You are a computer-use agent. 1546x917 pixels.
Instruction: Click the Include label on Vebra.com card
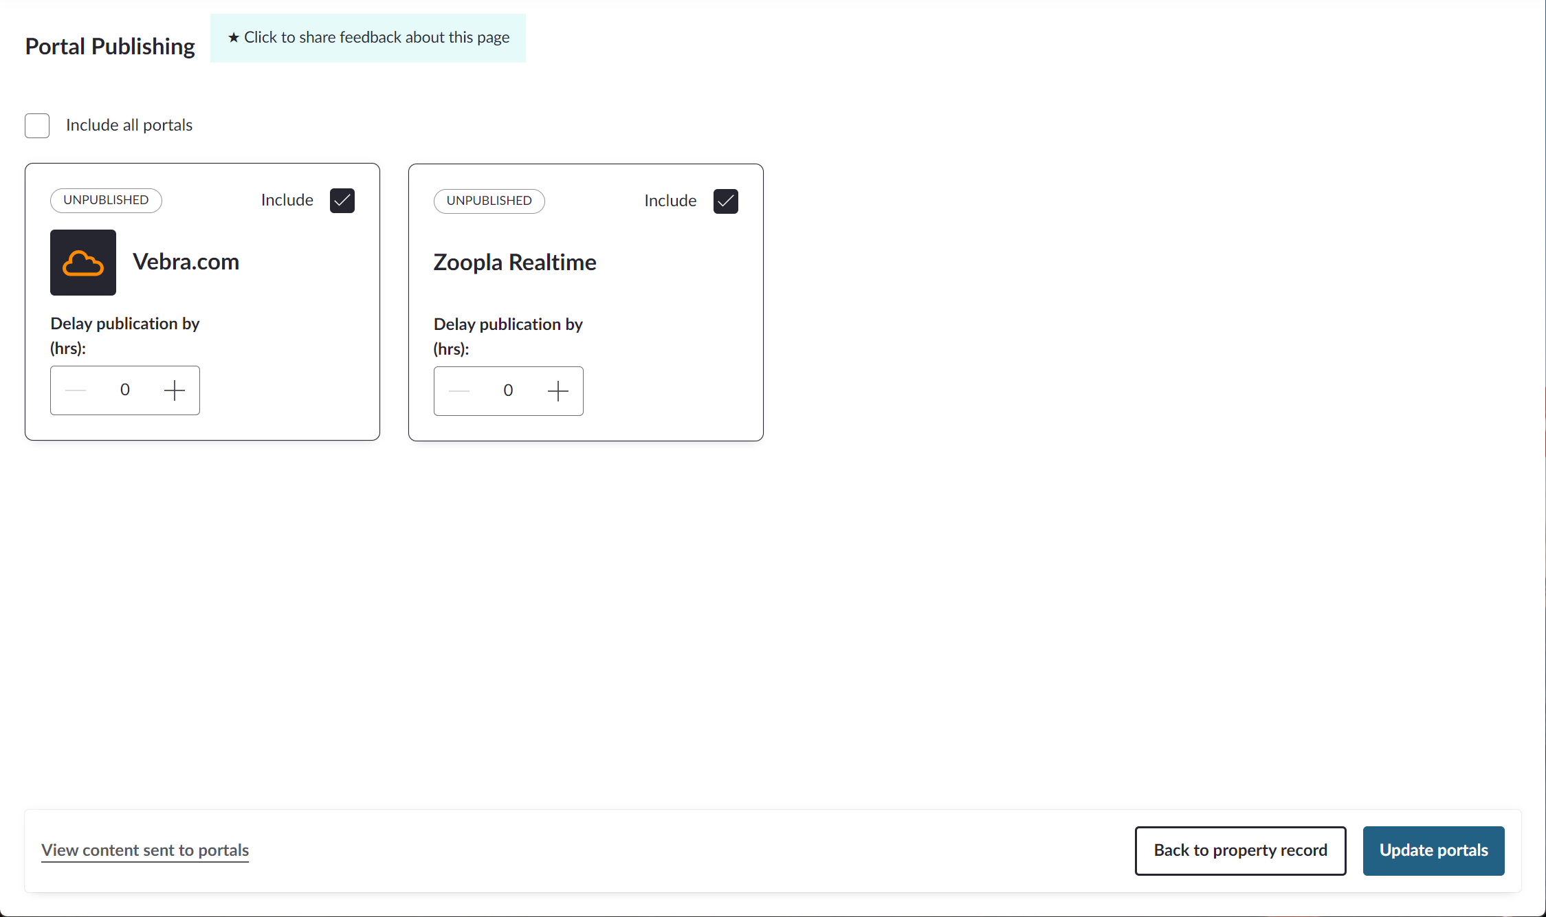coord(287,200)
